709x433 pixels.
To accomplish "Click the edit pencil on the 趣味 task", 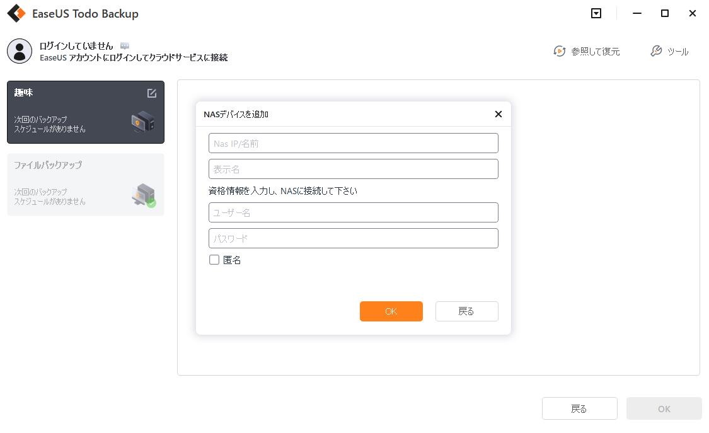I will [x=151, y=93].
